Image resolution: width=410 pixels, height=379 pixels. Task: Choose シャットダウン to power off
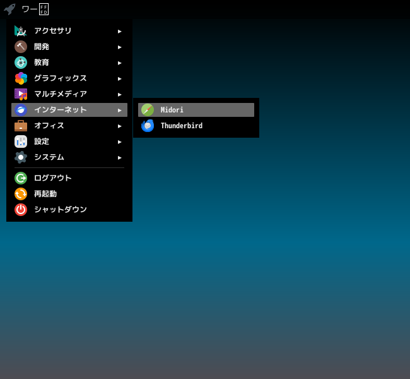tap(69, 210)
